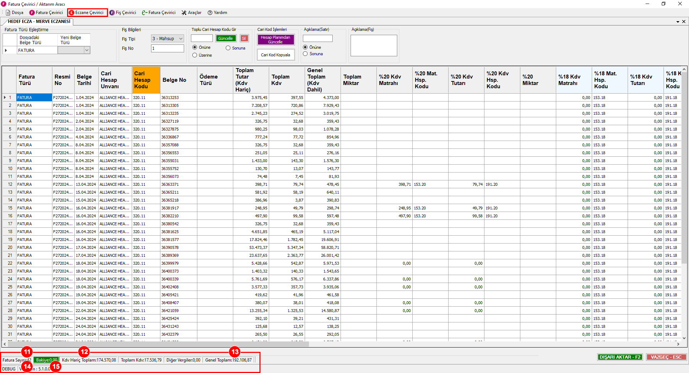Click the green Güncelle button
The image size is (689, 373).
[225, 38]
